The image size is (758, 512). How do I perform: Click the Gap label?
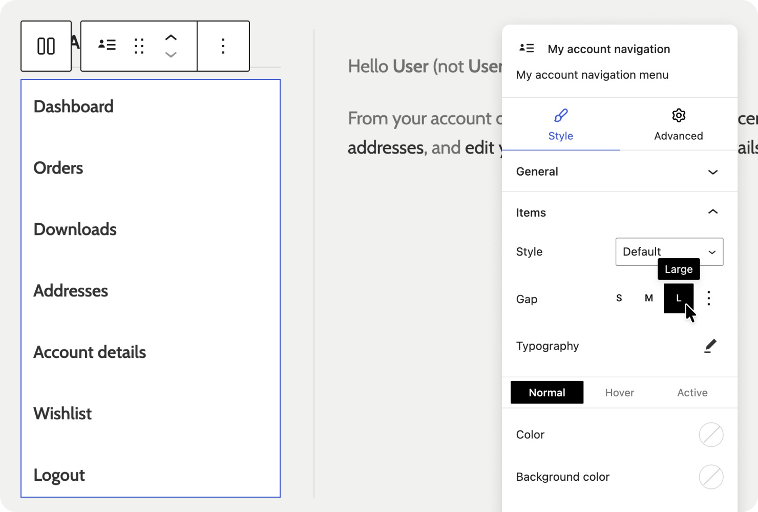coord(527,299)
